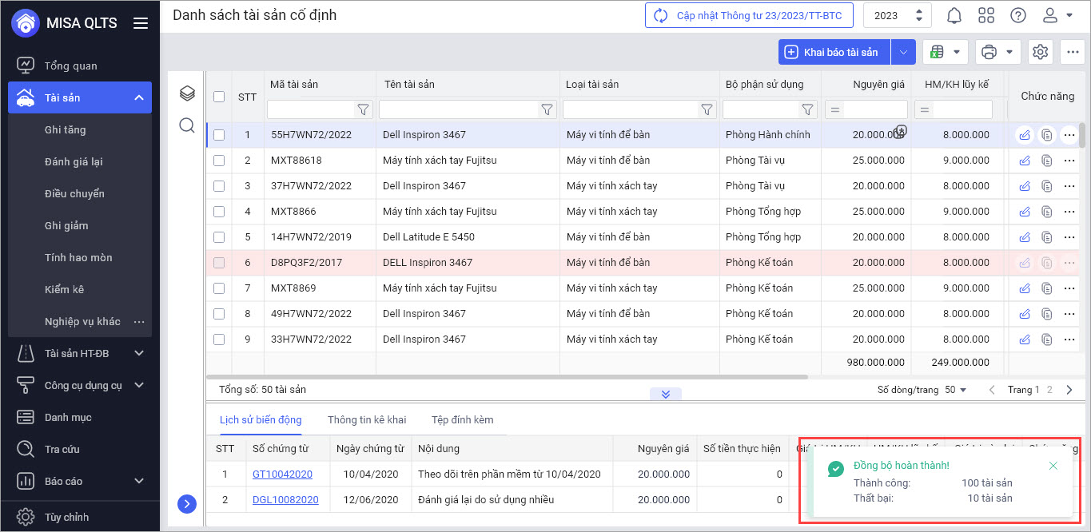Toggle the hamburger menu in sidebar header
This screenshot has height=532, width=1091.
click(x=141, y=23)
